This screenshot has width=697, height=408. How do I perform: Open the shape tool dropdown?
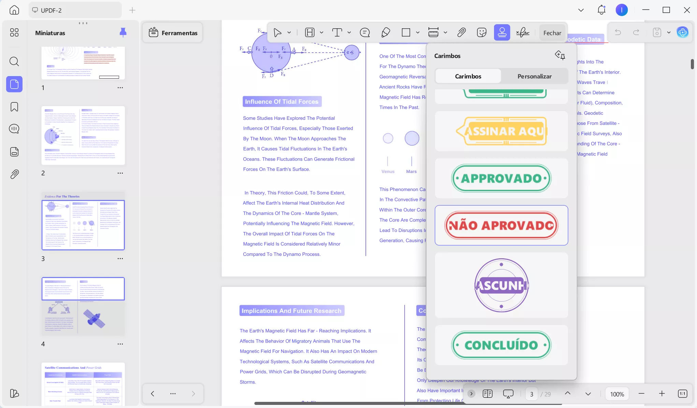pyautogui.click(x=418, y=32)
